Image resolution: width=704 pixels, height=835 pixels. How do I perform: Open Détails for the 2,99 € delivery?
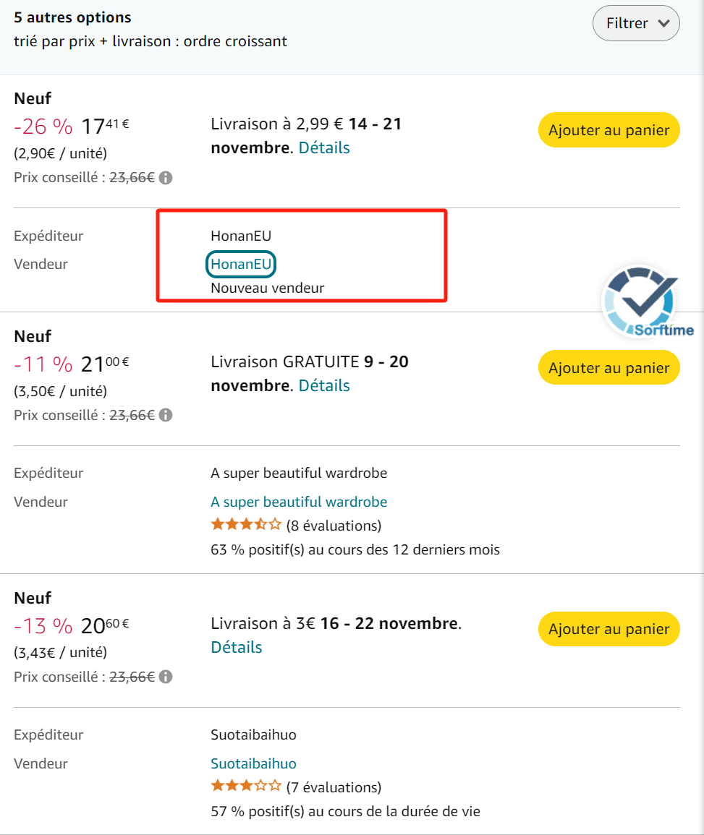(x=324, y=148)
